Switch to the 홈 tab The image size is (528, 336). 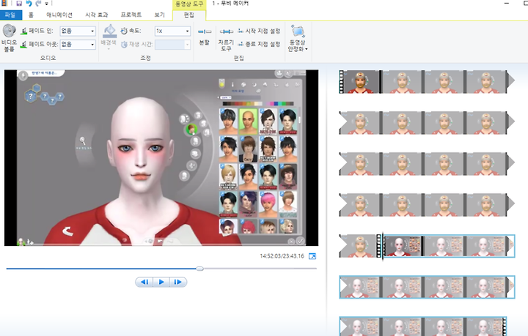(31, 15)
